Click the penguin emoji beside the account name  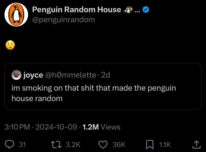[x=128, y=10]
